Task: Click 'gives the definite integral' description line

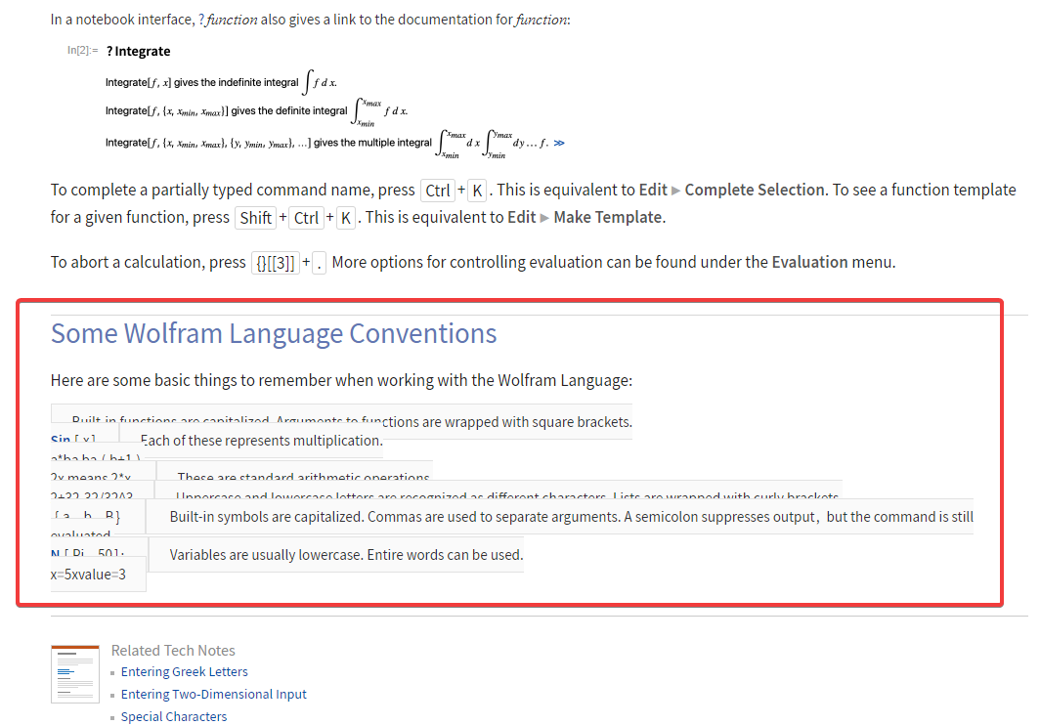Action: (x=257, y=111)
